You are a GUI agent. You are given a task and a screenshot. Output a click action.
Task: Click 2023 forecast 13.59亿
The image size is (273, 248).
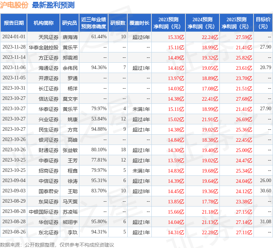pyautogui.click(x=176, y=160)
